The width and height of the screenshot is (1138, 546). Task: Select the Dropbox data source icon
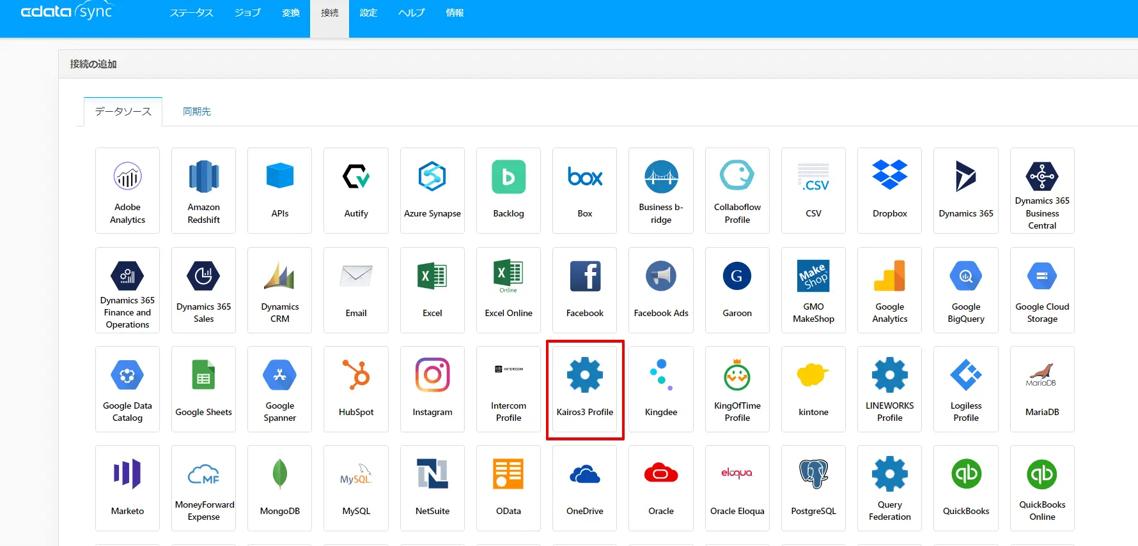coord(890,176)
